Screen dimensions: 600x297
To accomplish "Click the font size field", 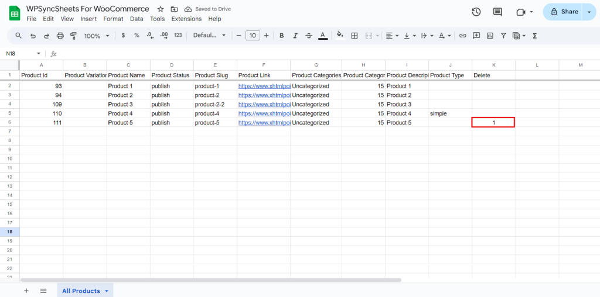I will [x=253, y=36].
